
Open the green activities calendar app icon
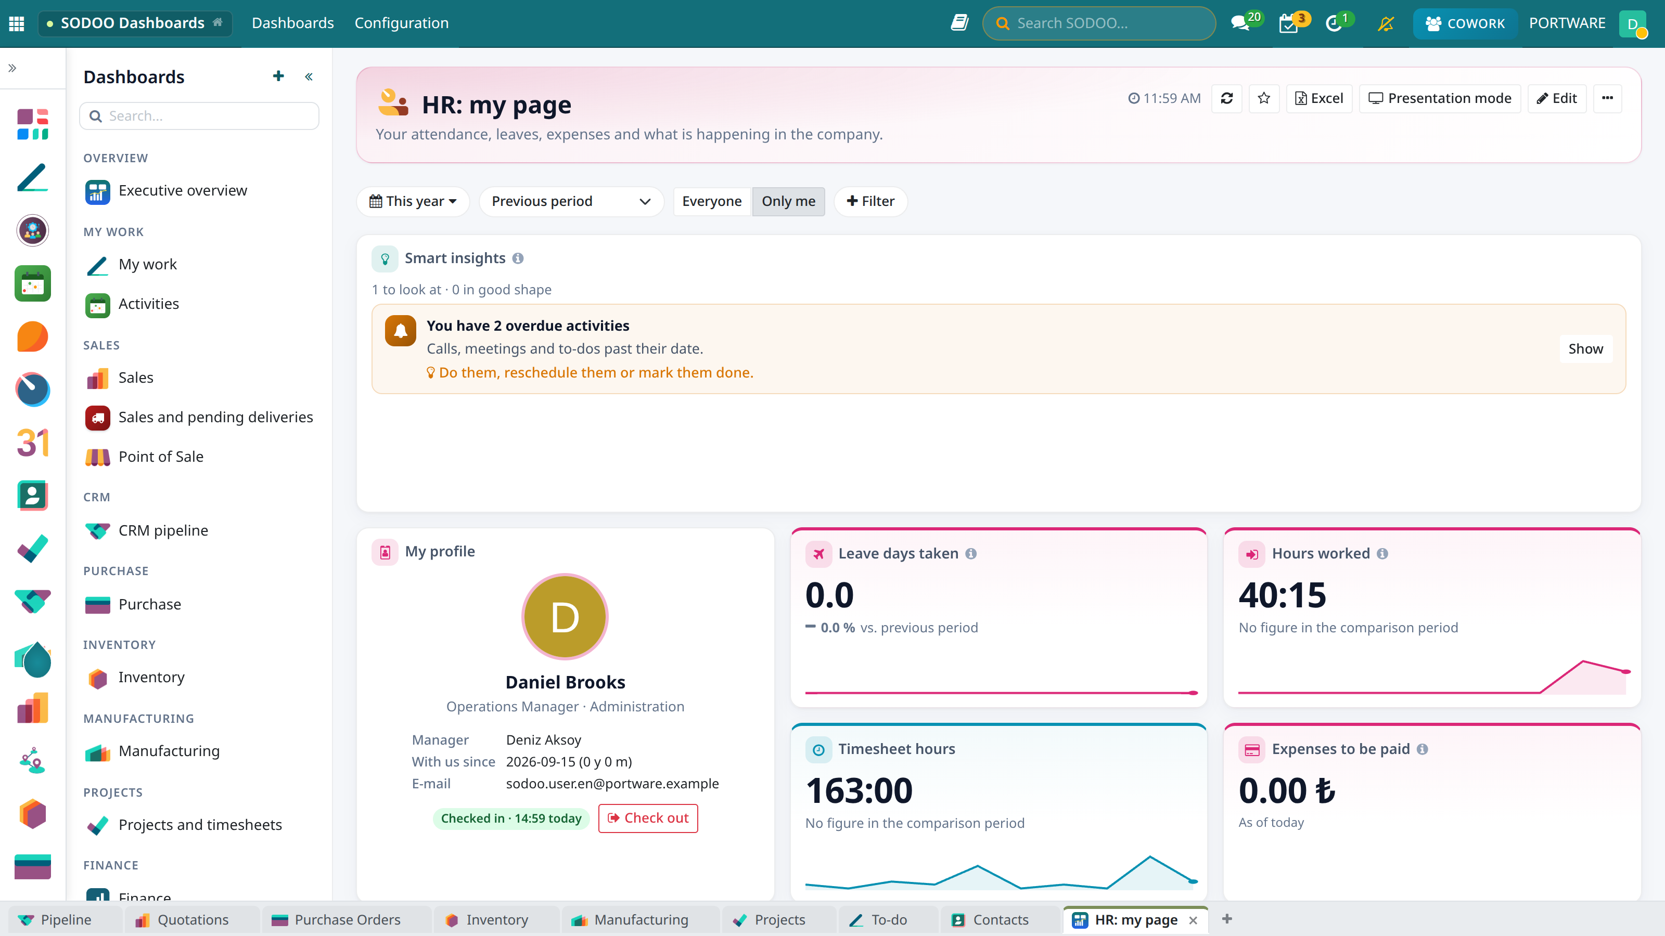32,283
